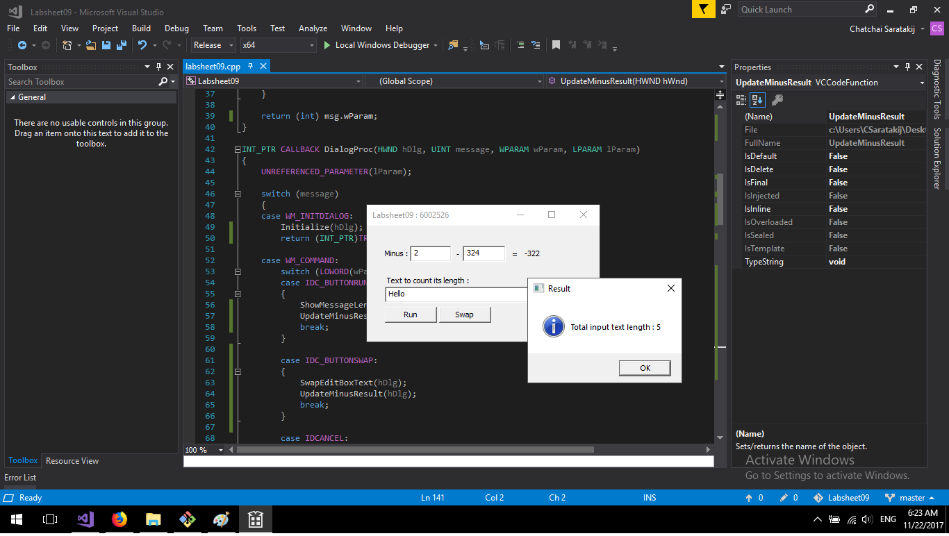Image resolution: width=949 pixels, height=536 pixels.
Task: Open the Labsheet09 project scope dropdown
Action: click(274, 81)
